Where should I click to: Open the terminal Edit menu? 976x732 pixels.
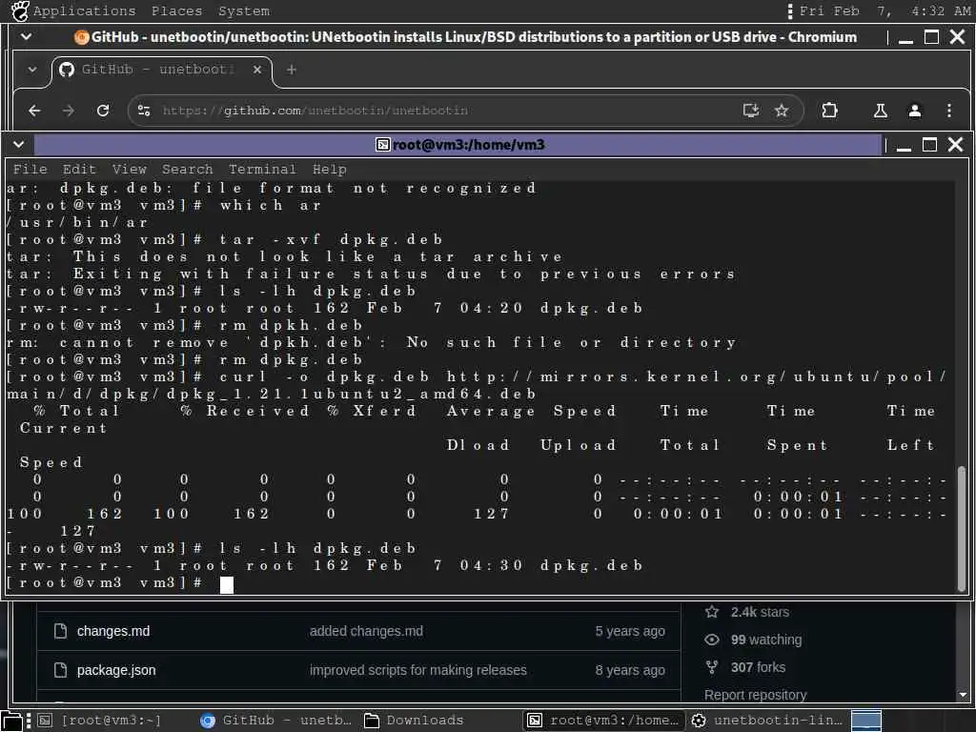click(x=79, y=169)
